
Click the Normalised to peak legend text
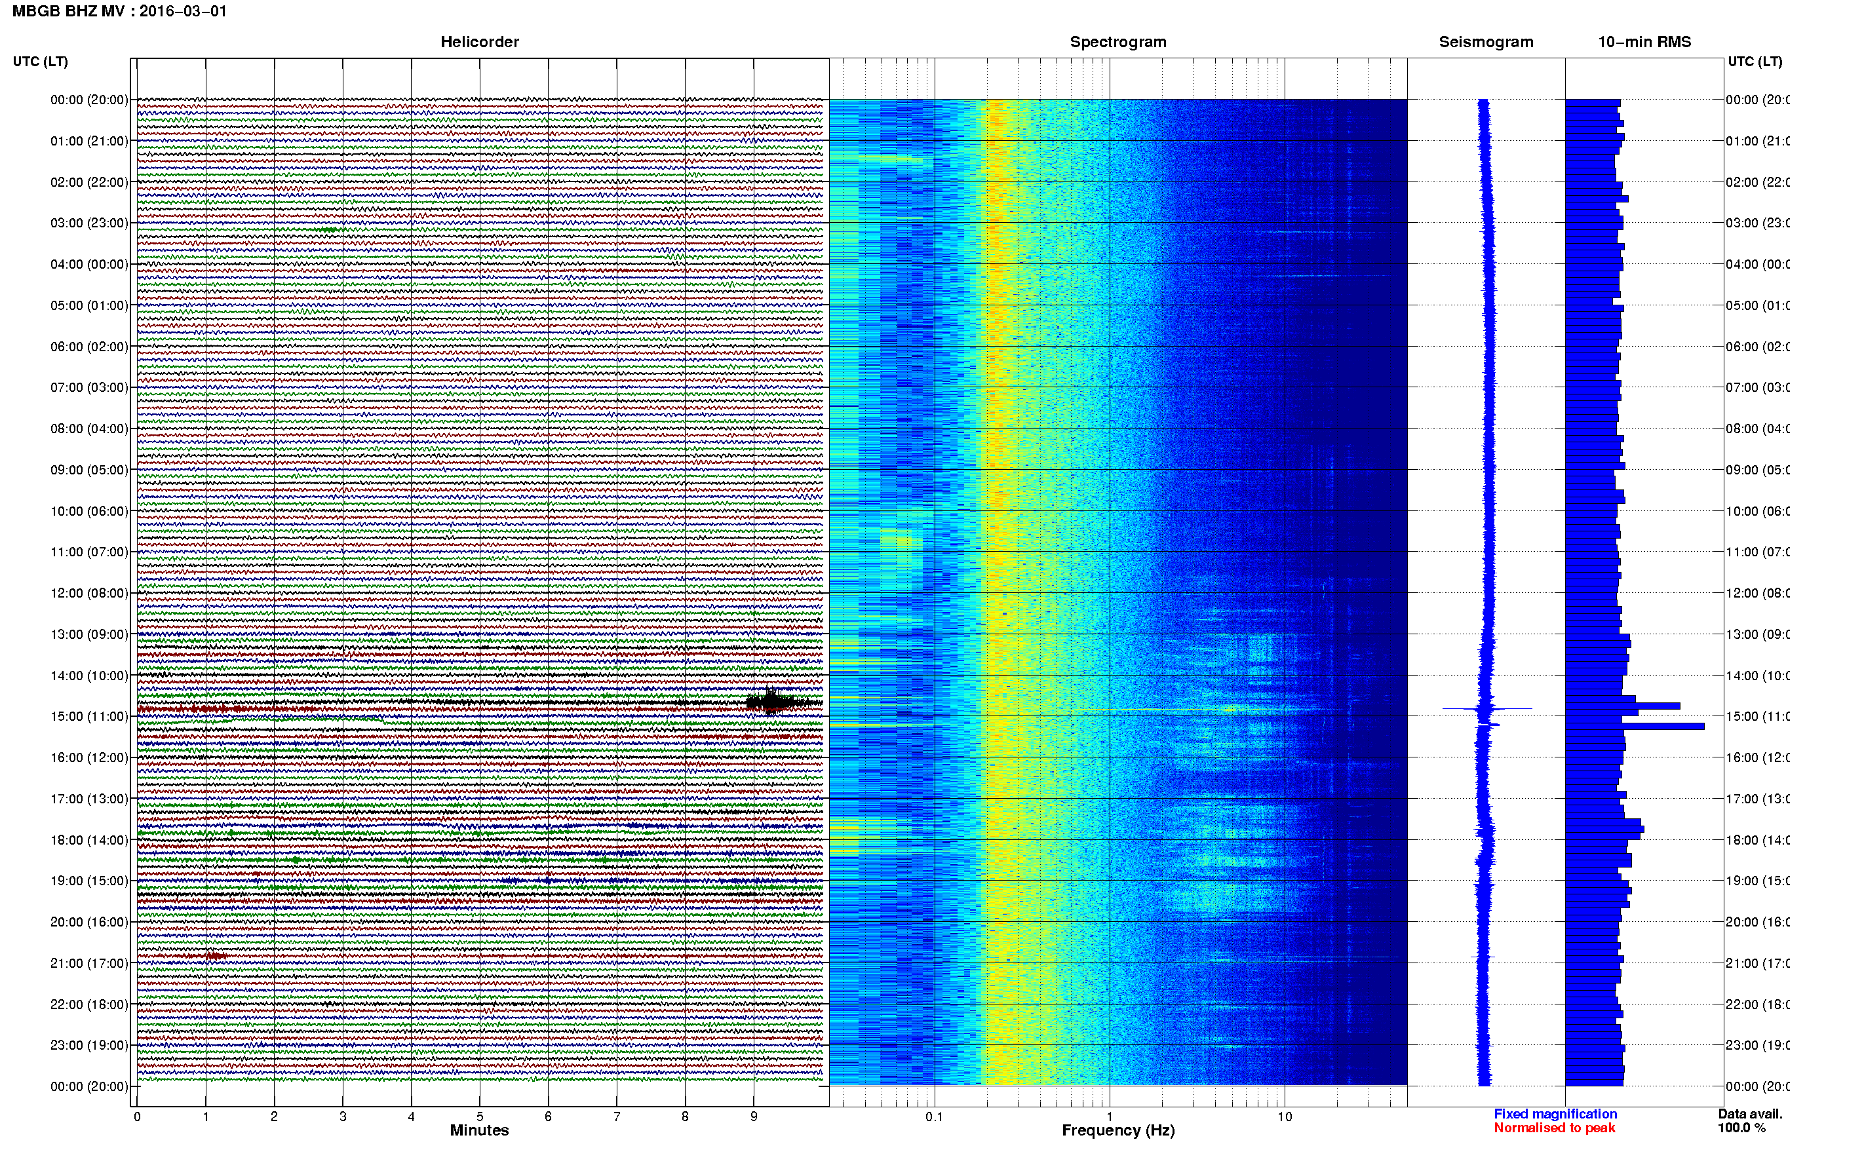pos(1554,1127)
